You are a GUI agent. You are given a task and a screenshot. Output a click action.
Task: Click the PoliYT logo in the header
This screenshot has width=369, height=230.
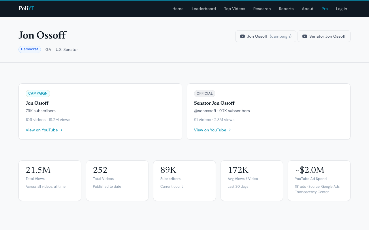tap(26, 8)
